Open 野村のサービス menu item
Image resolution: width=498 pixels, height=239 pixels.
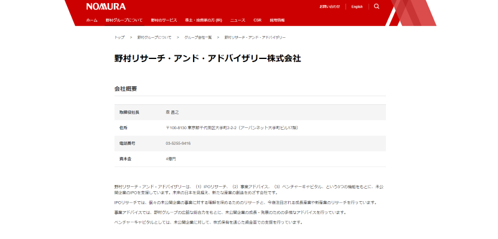(164, 20)
